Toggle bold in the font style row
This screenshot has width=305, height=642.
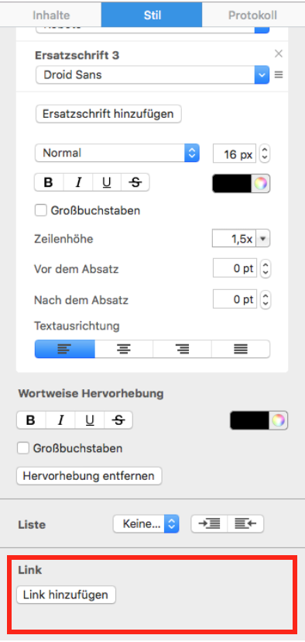pos(49,183)
